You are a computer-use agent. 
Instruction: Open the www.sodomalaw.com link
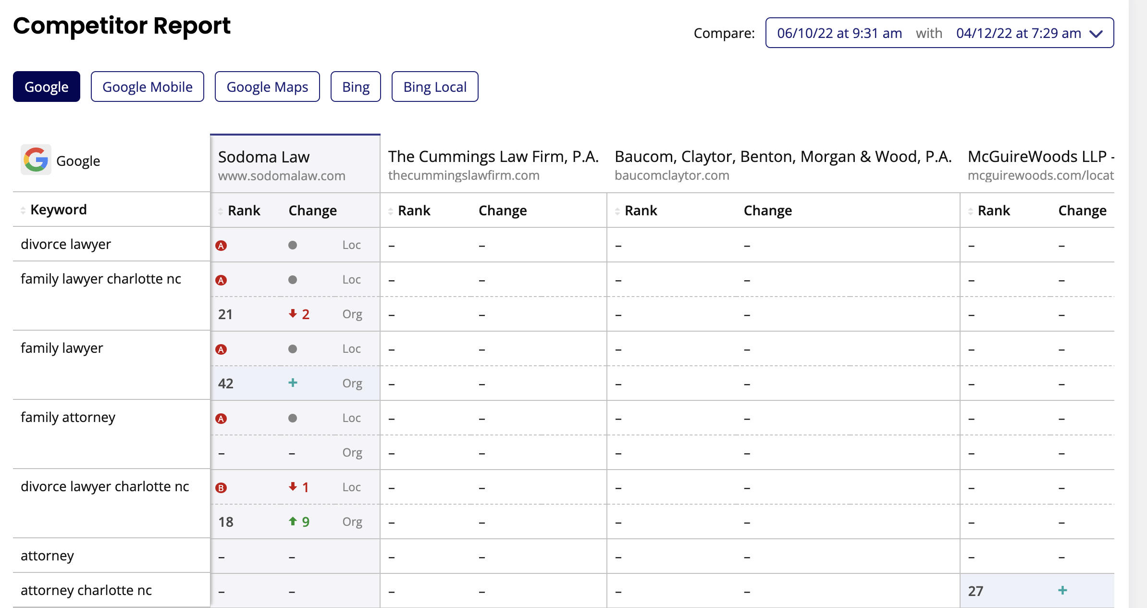[x=282, y=176]
